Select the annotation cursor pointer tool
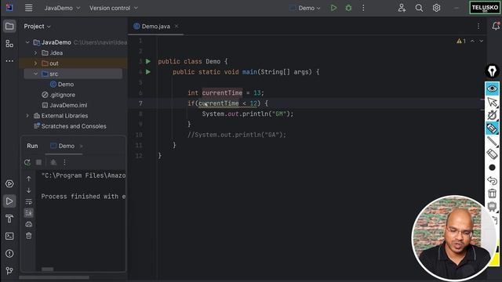Screen dimensions: 502x282 tap(492, 103)
